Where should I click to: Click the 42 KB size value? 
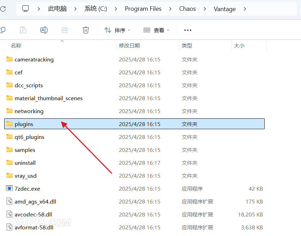256,189
